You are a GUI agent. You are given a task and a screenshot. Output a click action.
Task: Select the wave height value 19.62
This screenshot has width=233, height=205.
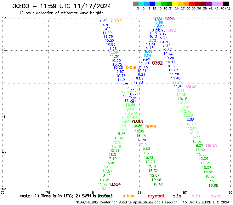point(145,149)
